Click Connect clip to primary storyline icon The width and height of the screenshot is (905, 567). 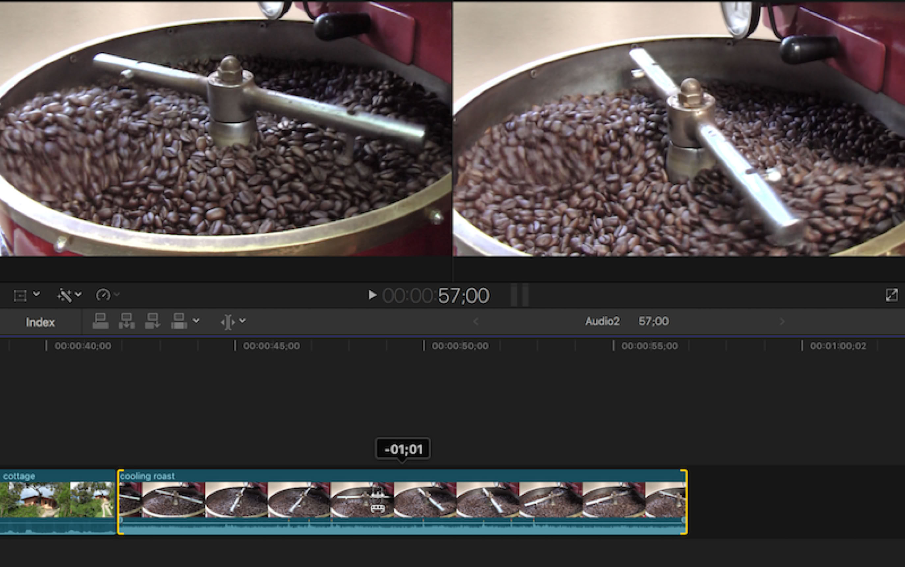pyautogui.click(x=100, y=321)
